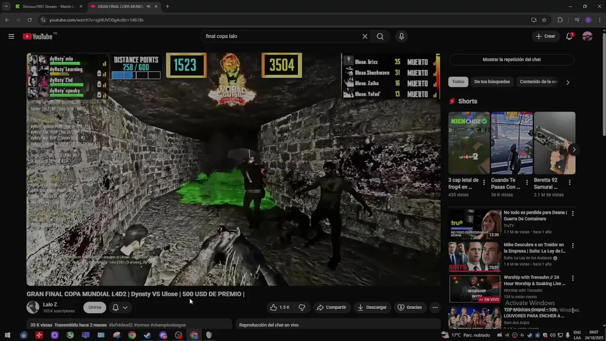Open the notifications bell
Viewport: 606px width, 341px height.
[570, 36]
